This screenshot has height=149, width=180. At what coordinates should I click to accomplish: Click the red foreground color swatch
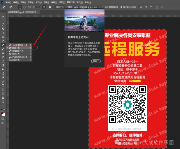(x=2, y=113)
